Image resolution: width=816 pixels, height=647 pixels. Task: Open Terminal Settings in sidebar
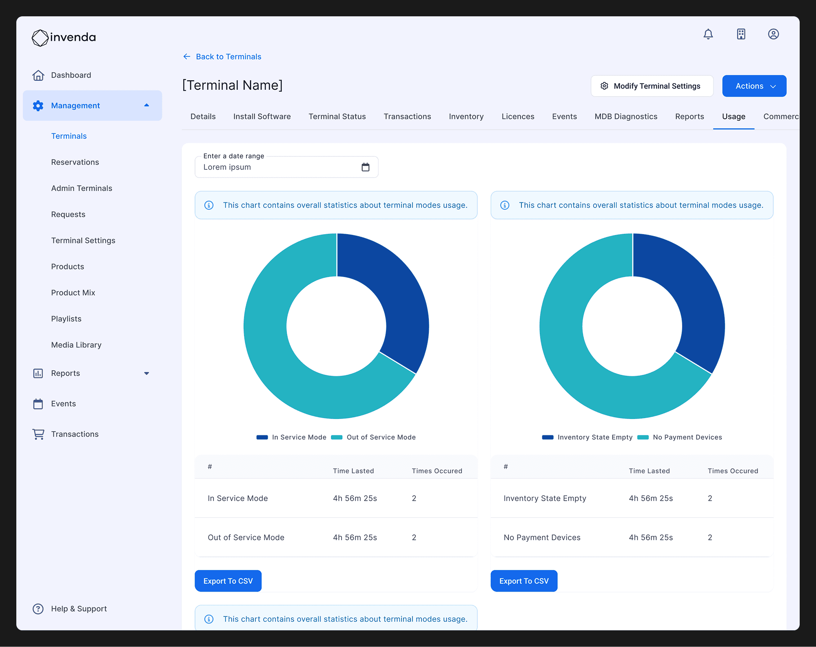tap(83, 241)
